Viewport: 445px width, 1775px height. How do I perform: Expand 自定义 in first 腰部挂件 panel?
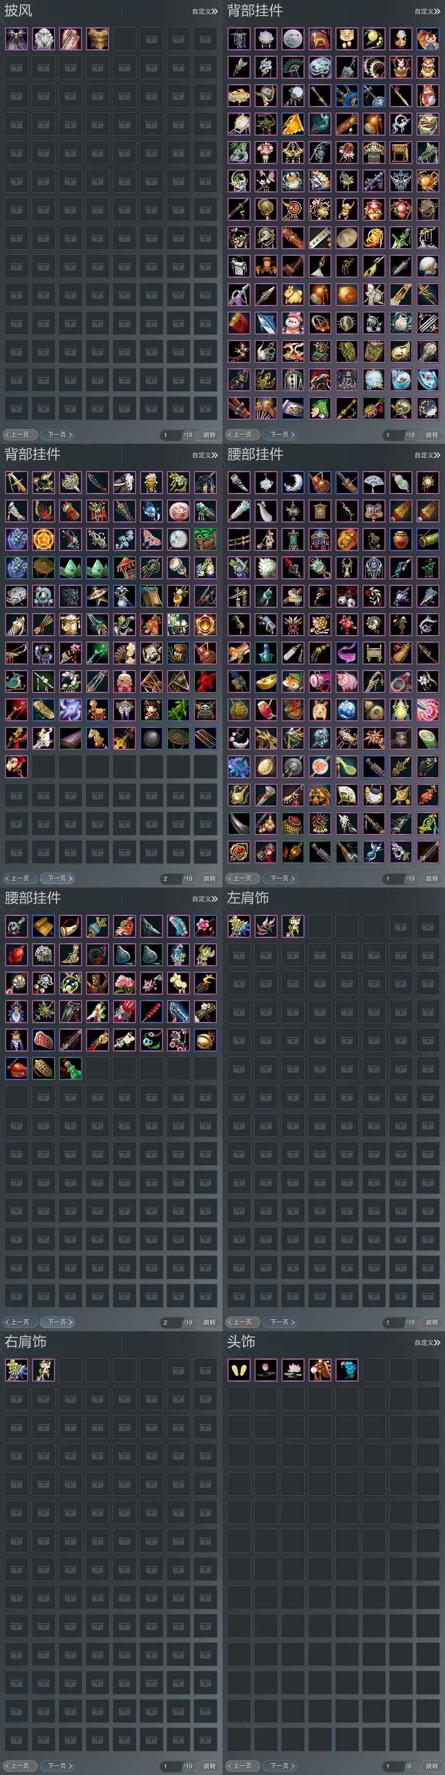click(427, 455)
